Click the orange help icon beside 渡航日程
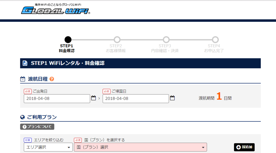 coord(52,79)
